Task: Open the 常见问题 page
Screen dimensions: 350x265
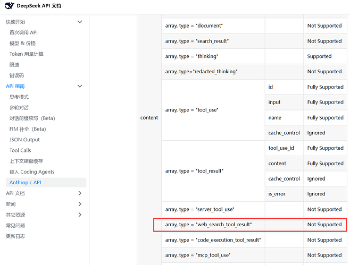Action: coord(15,225)
